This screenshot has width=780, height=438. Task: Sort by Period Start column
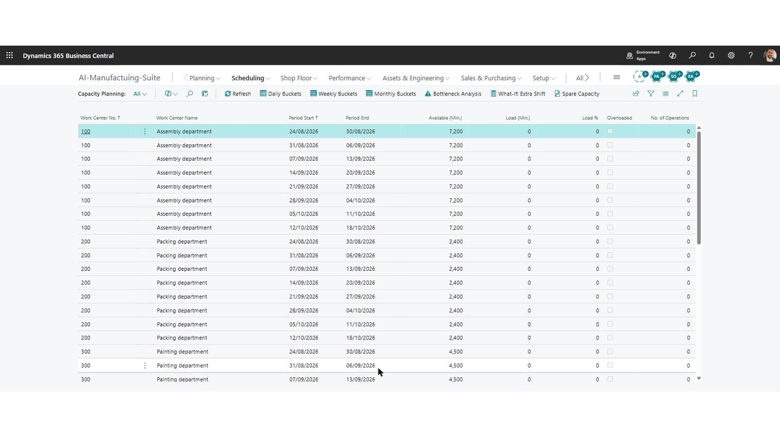click(303, 118)
